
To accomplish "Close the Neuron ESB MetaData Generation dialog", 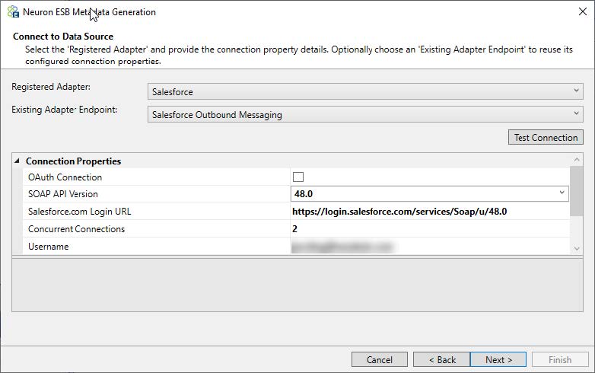I will [583, 11].
